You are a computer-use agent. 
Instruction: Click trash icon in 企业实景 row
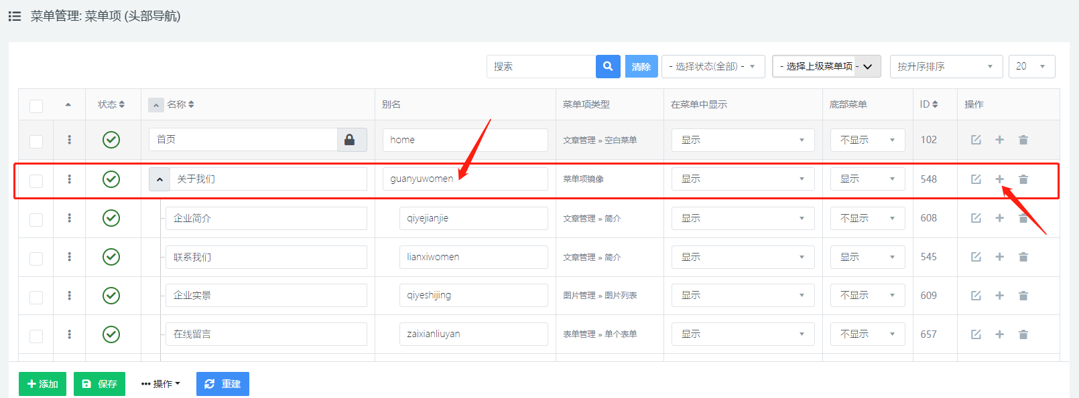(1023, 296)
